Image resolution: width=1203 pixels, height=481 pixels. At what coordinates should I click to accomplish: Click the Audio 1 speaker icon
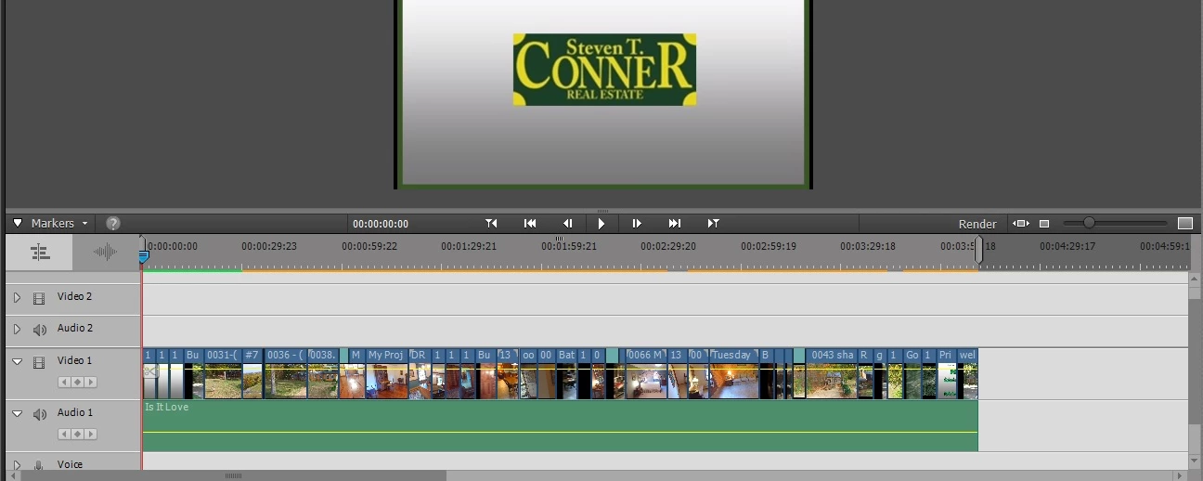(39, 414)
